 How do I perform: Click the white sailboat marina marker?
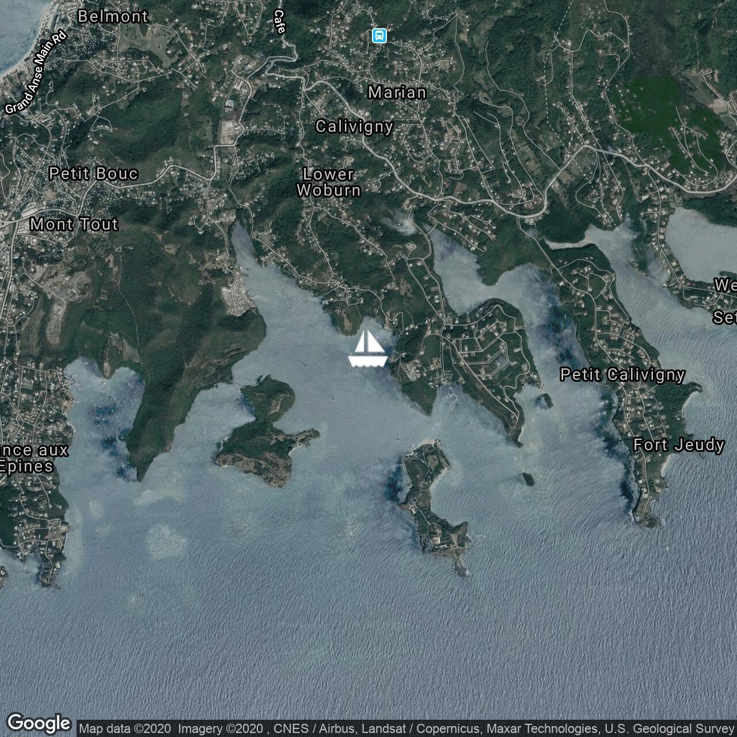coord(367,349)
